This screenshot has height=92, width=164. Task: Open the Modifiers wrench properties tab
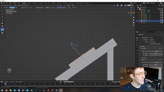[x=137, y=56]
